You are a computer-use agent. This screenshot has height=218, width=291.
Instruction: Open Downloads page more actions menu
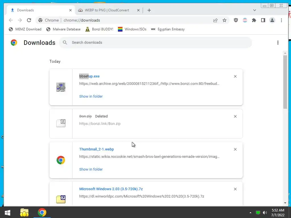point(278,43)
